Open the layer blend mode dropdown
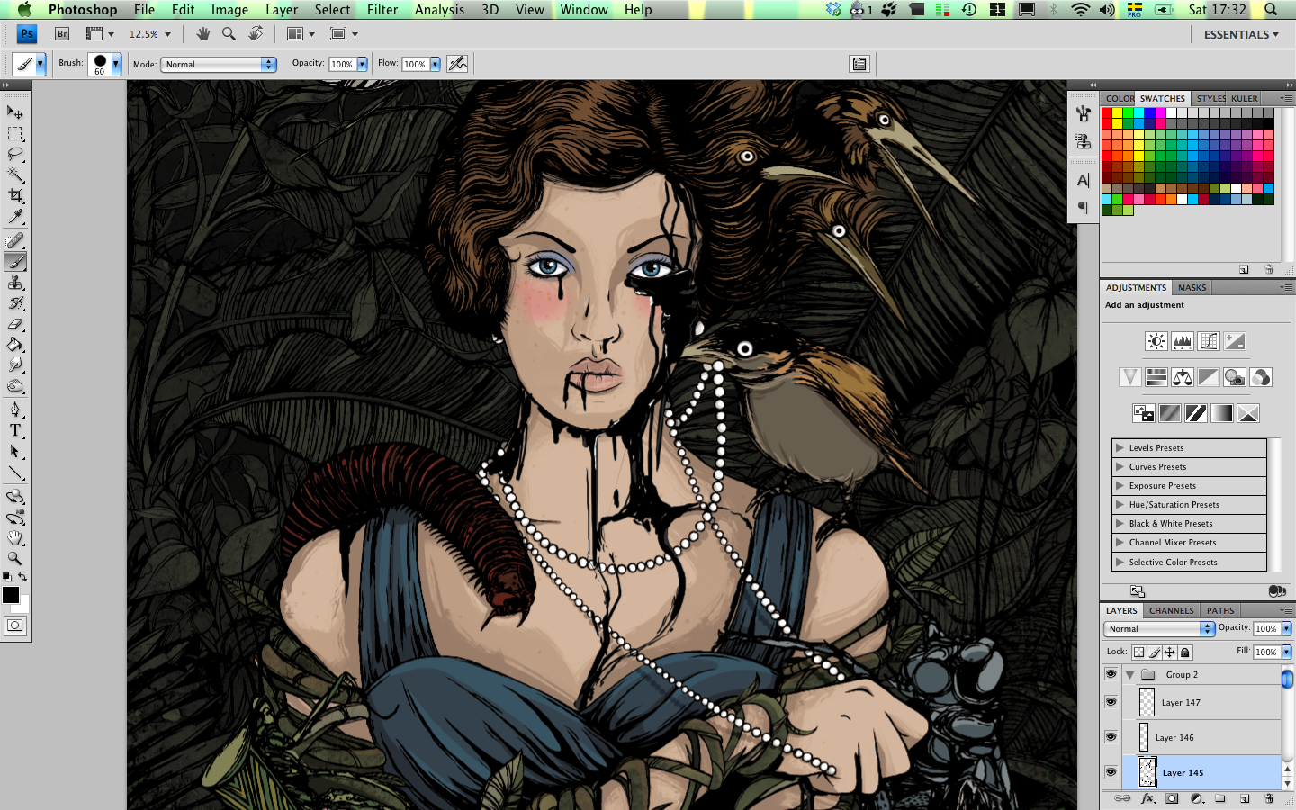This screenshot has height=810, width=1296. [x=1159, y=628]
